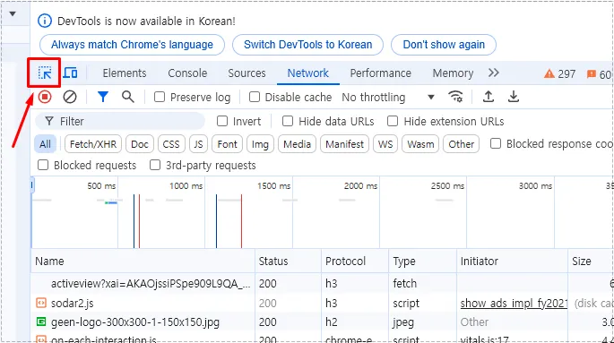Image resolution: width=614 pixels, height=343 pixels.
Task: Expand more DevTools tabs chevron
Action: [x=493, y=73]
